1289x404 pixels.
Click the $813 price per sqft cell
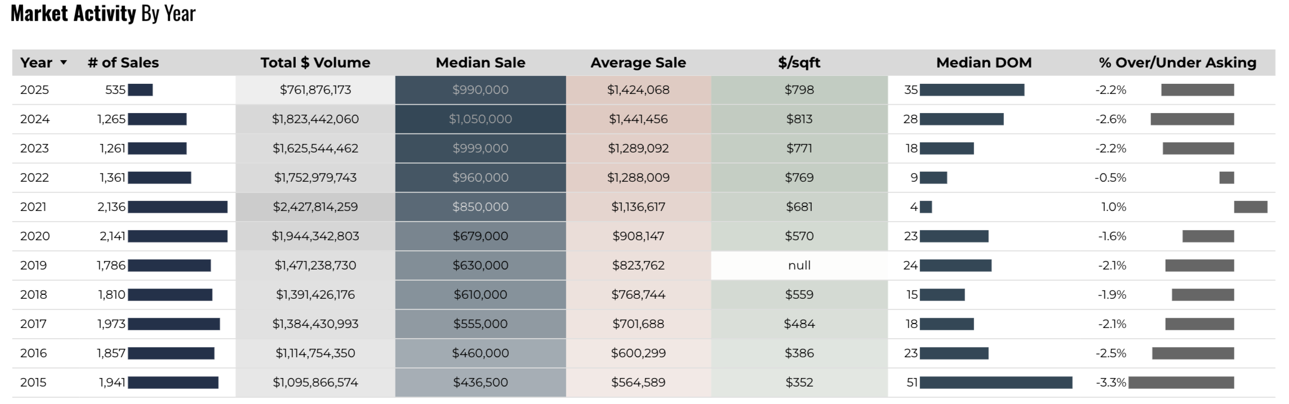coord(799,119)
